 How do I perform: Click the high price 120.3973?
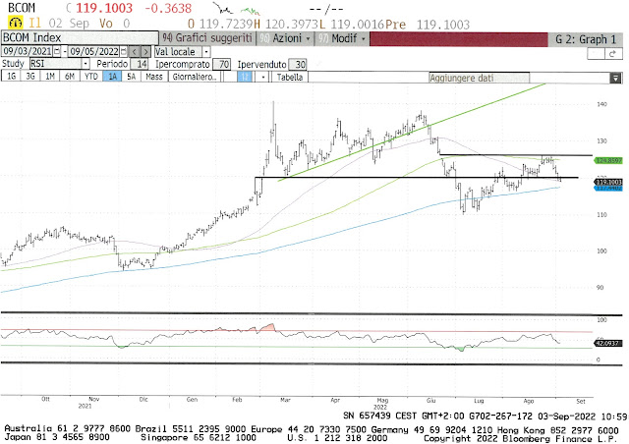coord(292,24)
